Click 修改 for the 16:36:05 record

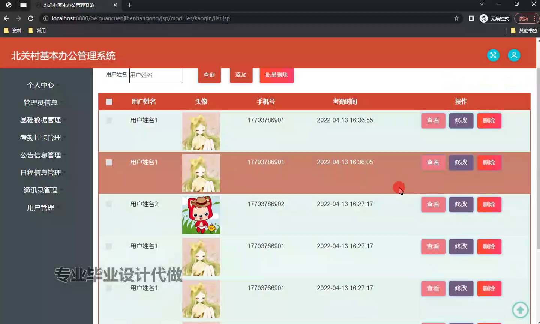(x=461, y=163)
